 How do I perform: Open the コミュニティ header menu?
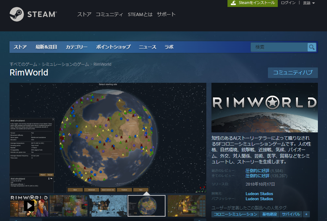109,15
